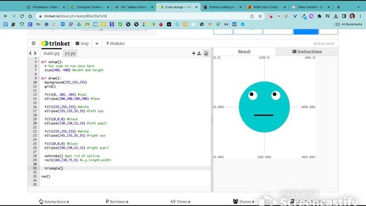Open the Chrome three-dot menu
This screenshot has width=366, height=206.
(360, 16)
